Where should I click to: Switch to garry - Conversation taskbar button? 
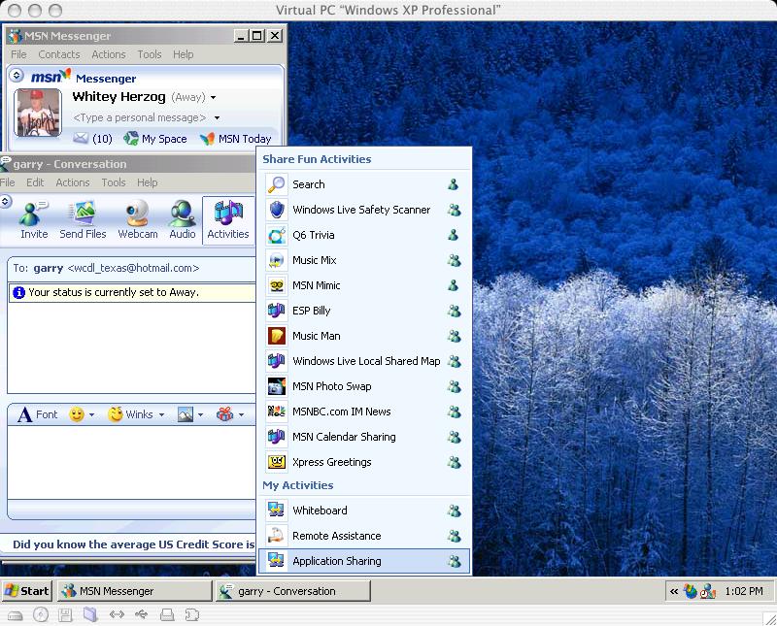(293, 591)
